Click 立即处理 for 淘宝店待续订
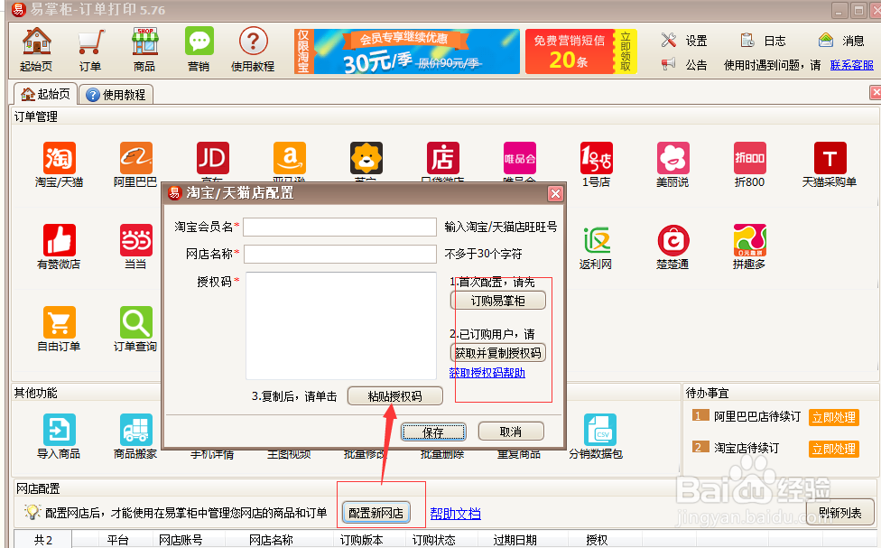This screenshot has width=881, height=548. [x=834, y=449]
